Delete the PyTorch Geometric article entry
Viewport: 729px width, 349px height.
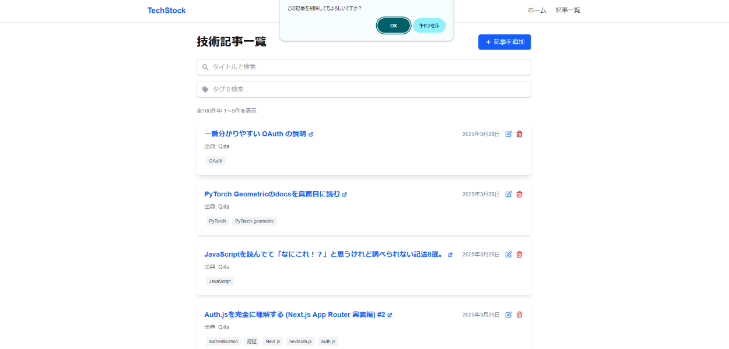520,194
